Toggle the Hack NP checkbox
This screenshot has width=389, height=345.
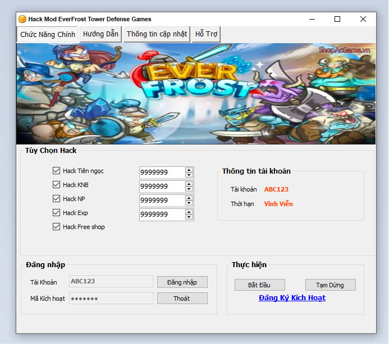point(56,199)
